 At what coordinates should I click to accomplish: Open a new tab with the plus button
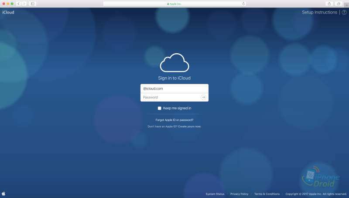[x=346, y=5]
